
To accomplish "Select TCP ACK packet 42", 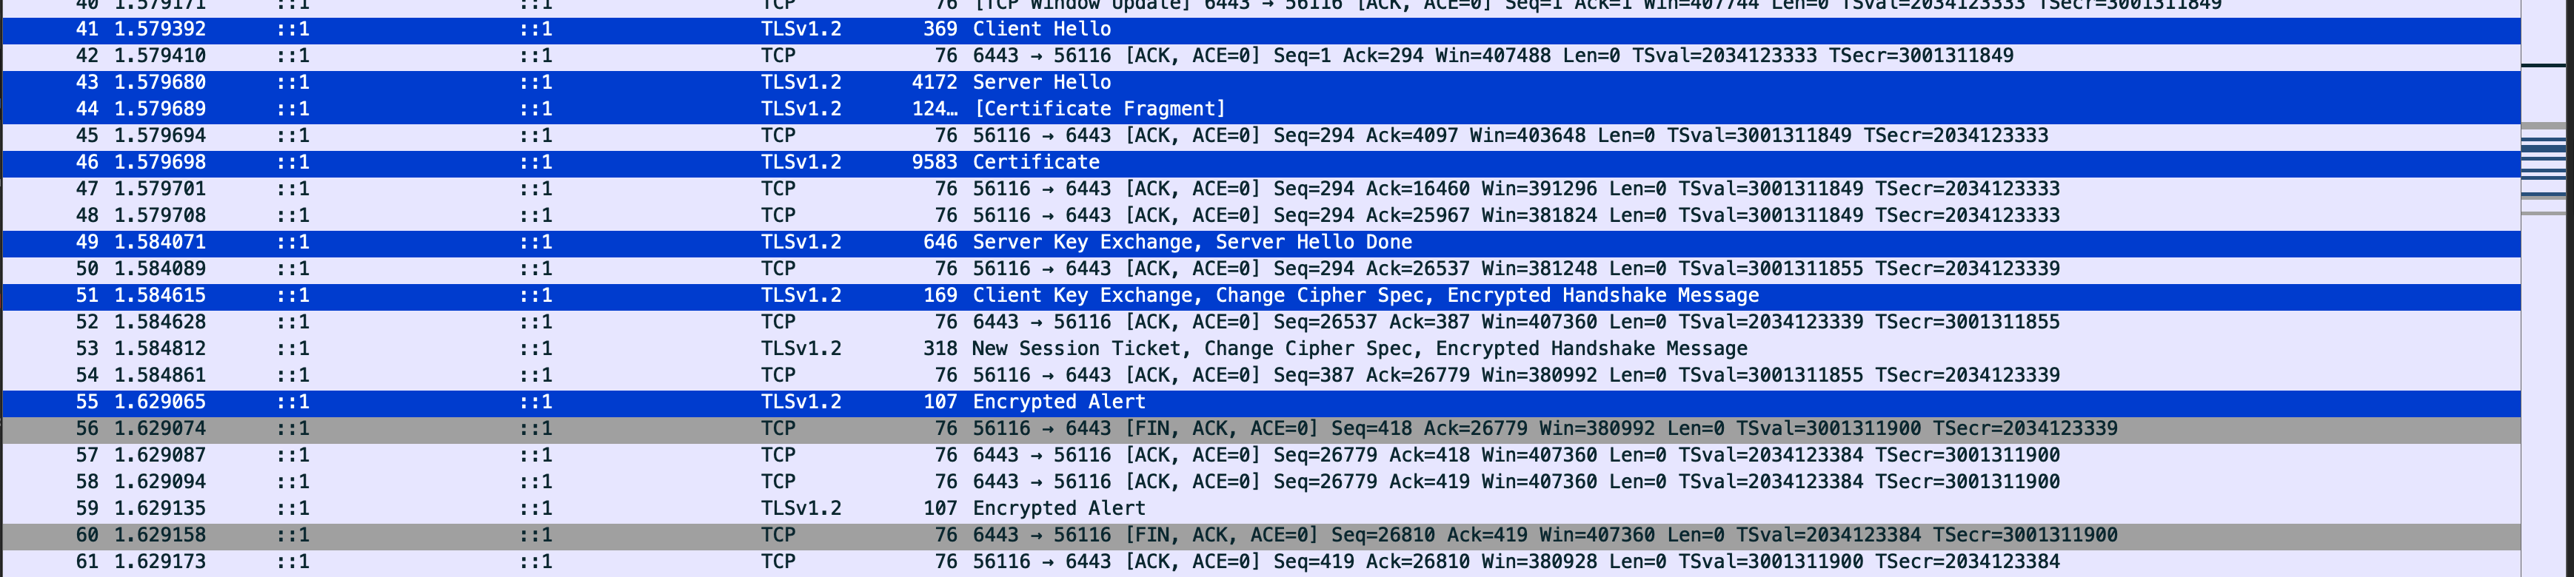I will (x=1260, y=57).
